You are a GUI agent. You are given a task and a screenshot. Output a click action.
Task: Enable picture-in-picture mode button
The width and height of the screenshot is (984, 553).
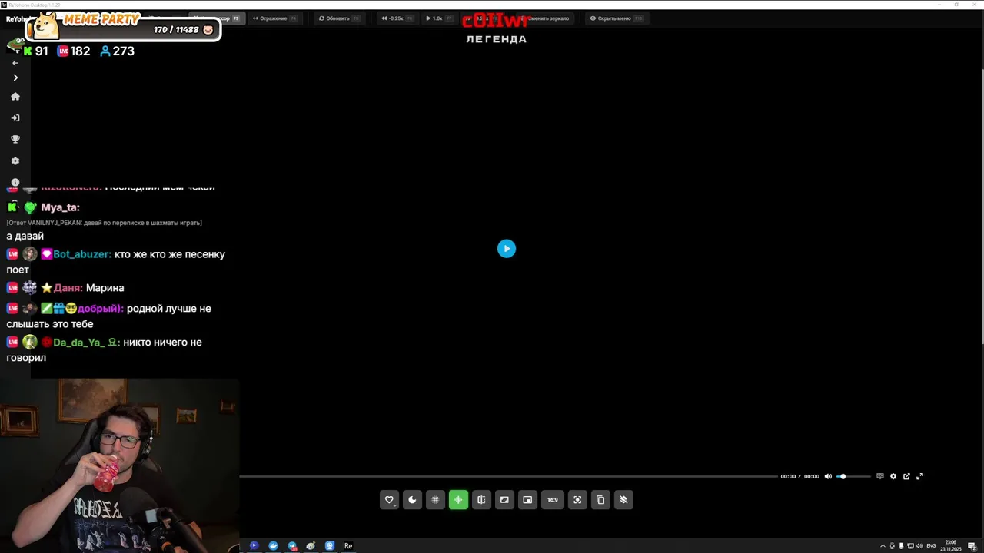(527, 500)
